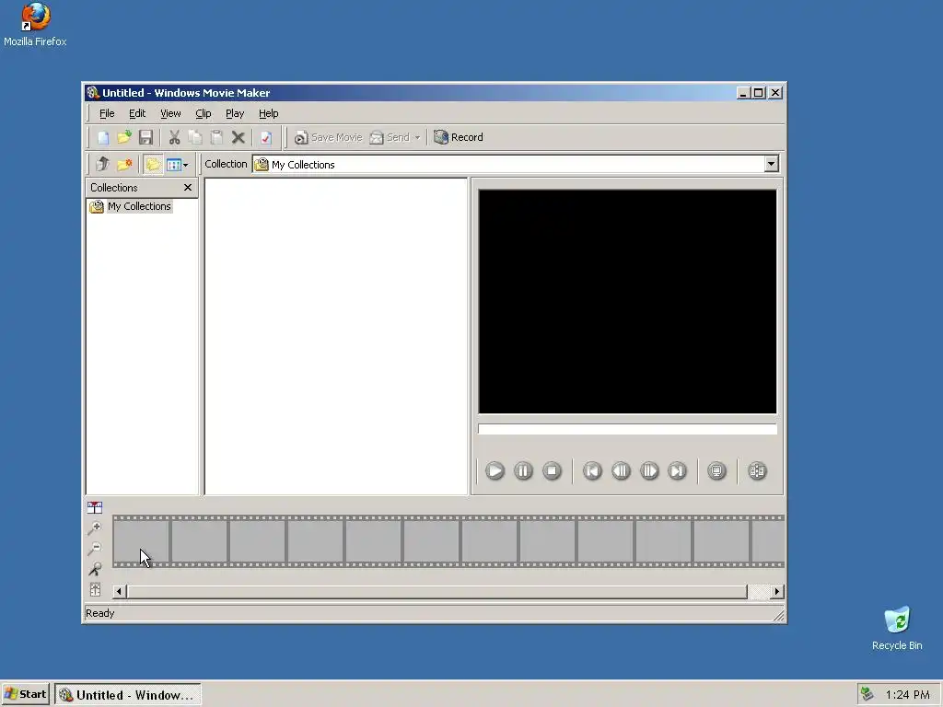This screenshot has height=707, width=943.
Task: Click the Ready status bar text
Action: (99, 613)
